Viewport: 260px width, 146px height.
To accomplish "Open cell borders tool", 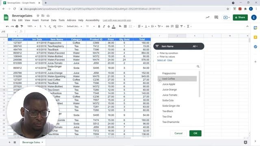I will pos(125,26).
